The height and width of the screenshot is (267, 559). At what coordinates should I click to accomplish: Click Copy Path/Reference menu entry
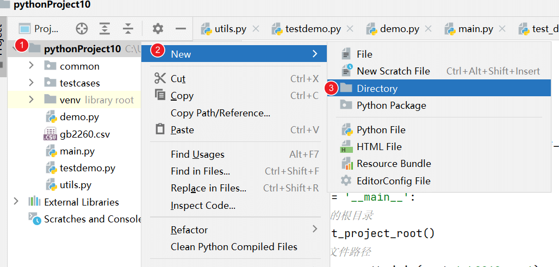220,113
